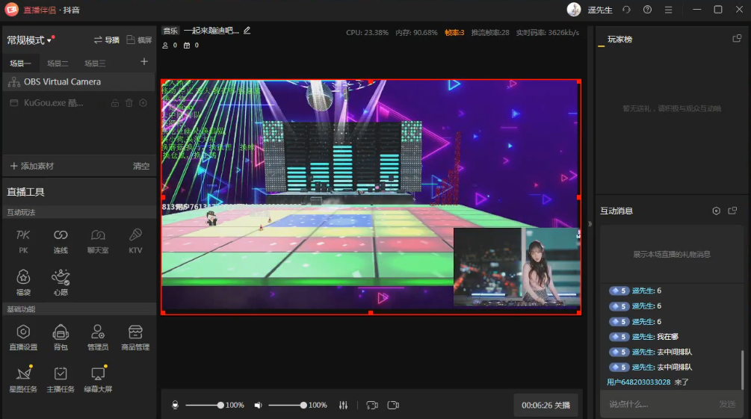
Task: Mute the microphone input
Action: coord(175,405)
